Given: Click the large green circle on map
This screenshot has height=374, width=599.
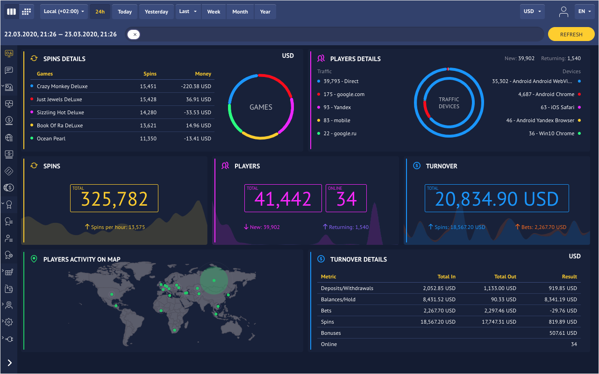Looking at the screenshot, I should (x=214, y=280).
